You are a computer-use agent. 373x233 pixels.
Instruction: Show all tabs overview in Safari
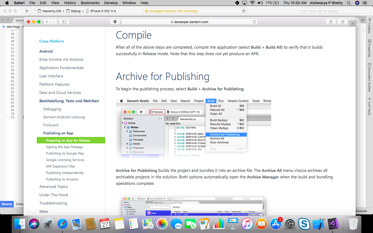342,22
